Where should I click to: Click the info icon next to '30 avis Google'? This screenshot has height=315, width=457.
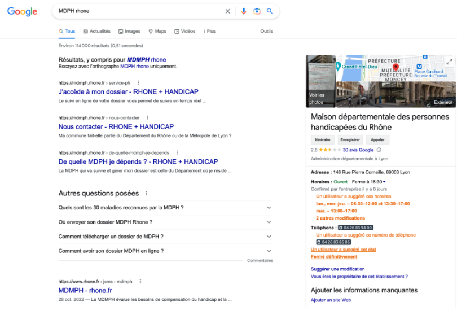pyautogui.click(x=379, y=150)
